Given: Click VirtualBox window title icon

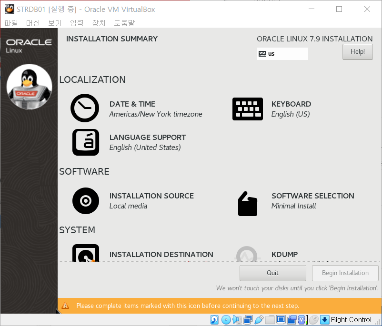Looking at the screenshot, I should point(10,9).
